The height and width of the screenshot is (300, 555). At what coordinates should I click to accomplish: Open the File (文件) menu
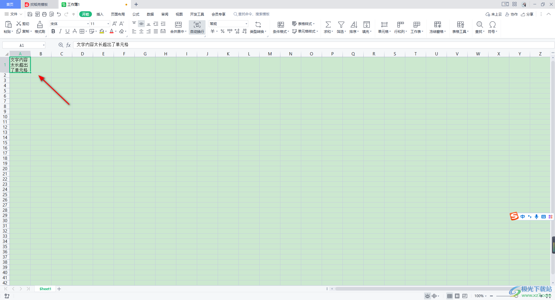(x=13, y=14)
